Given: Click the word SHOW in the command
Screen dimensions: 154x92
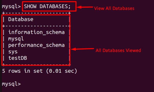Looking at the screenshot, I should pos(30,6).
